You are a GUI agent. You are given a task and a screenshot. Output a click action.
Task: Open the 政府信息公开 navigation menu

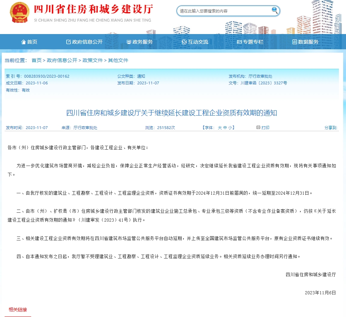coord(85,42)
